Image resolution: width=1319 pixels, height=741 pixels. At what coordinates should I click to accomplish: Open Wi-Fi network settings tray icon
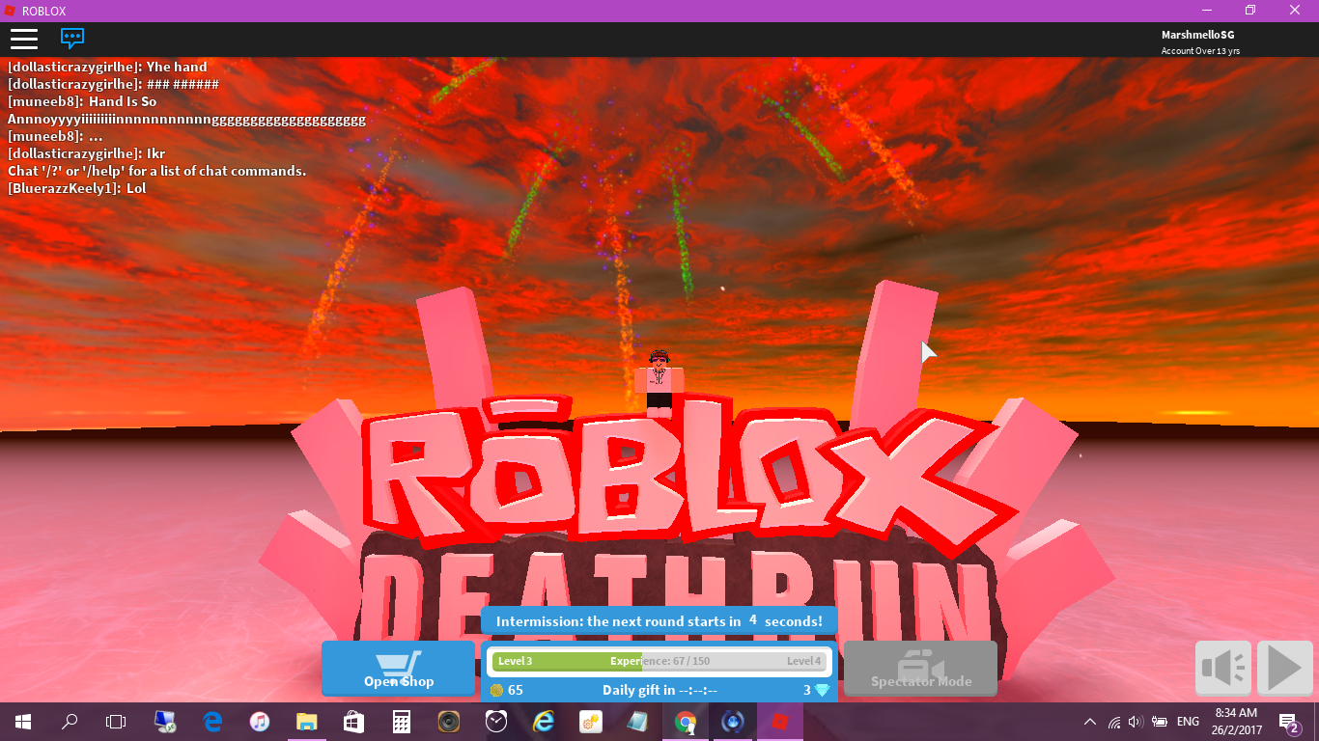(1114, 722)
